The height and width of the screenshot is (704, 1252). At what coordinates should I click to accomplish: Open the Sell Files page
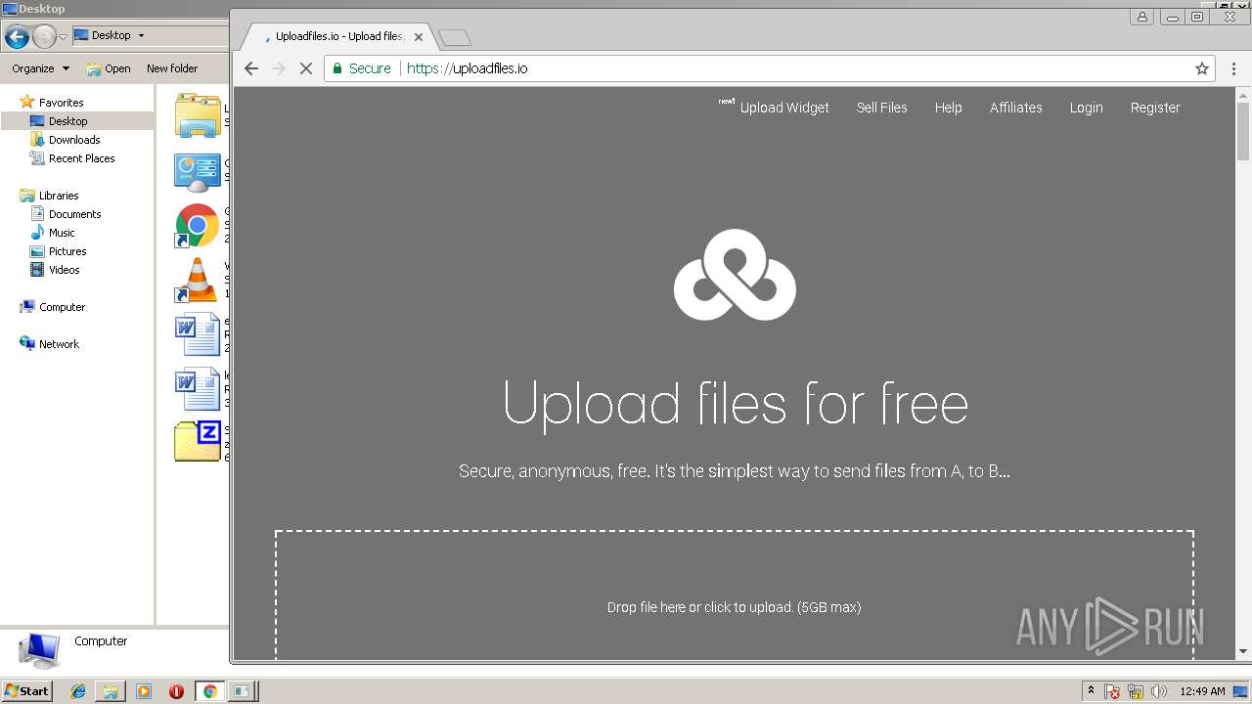pyautogui.click(x=882, y=108)
